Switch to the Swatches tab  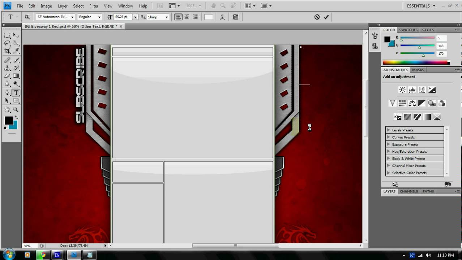408,30
